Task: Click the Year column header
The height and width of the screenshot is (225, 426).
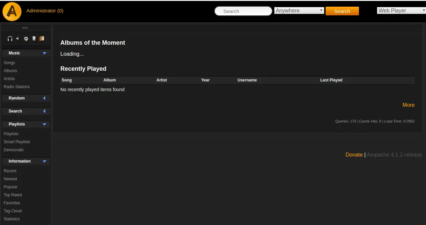Action: click(205, 80)
